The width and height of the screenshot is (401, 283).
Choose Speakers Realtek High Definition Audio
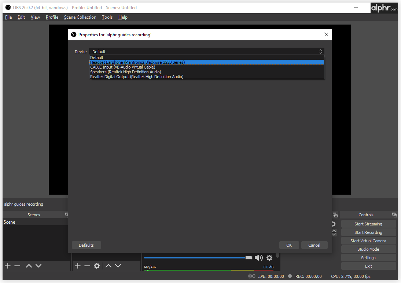point(207,72)
